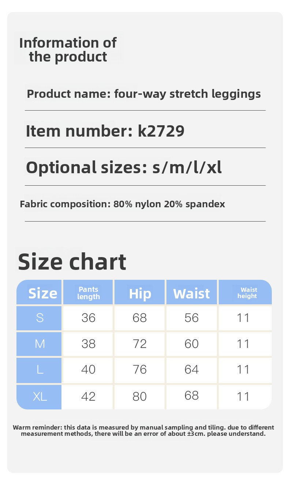
Task: Click the Size column header cell
Action: (x=42, y=293)
